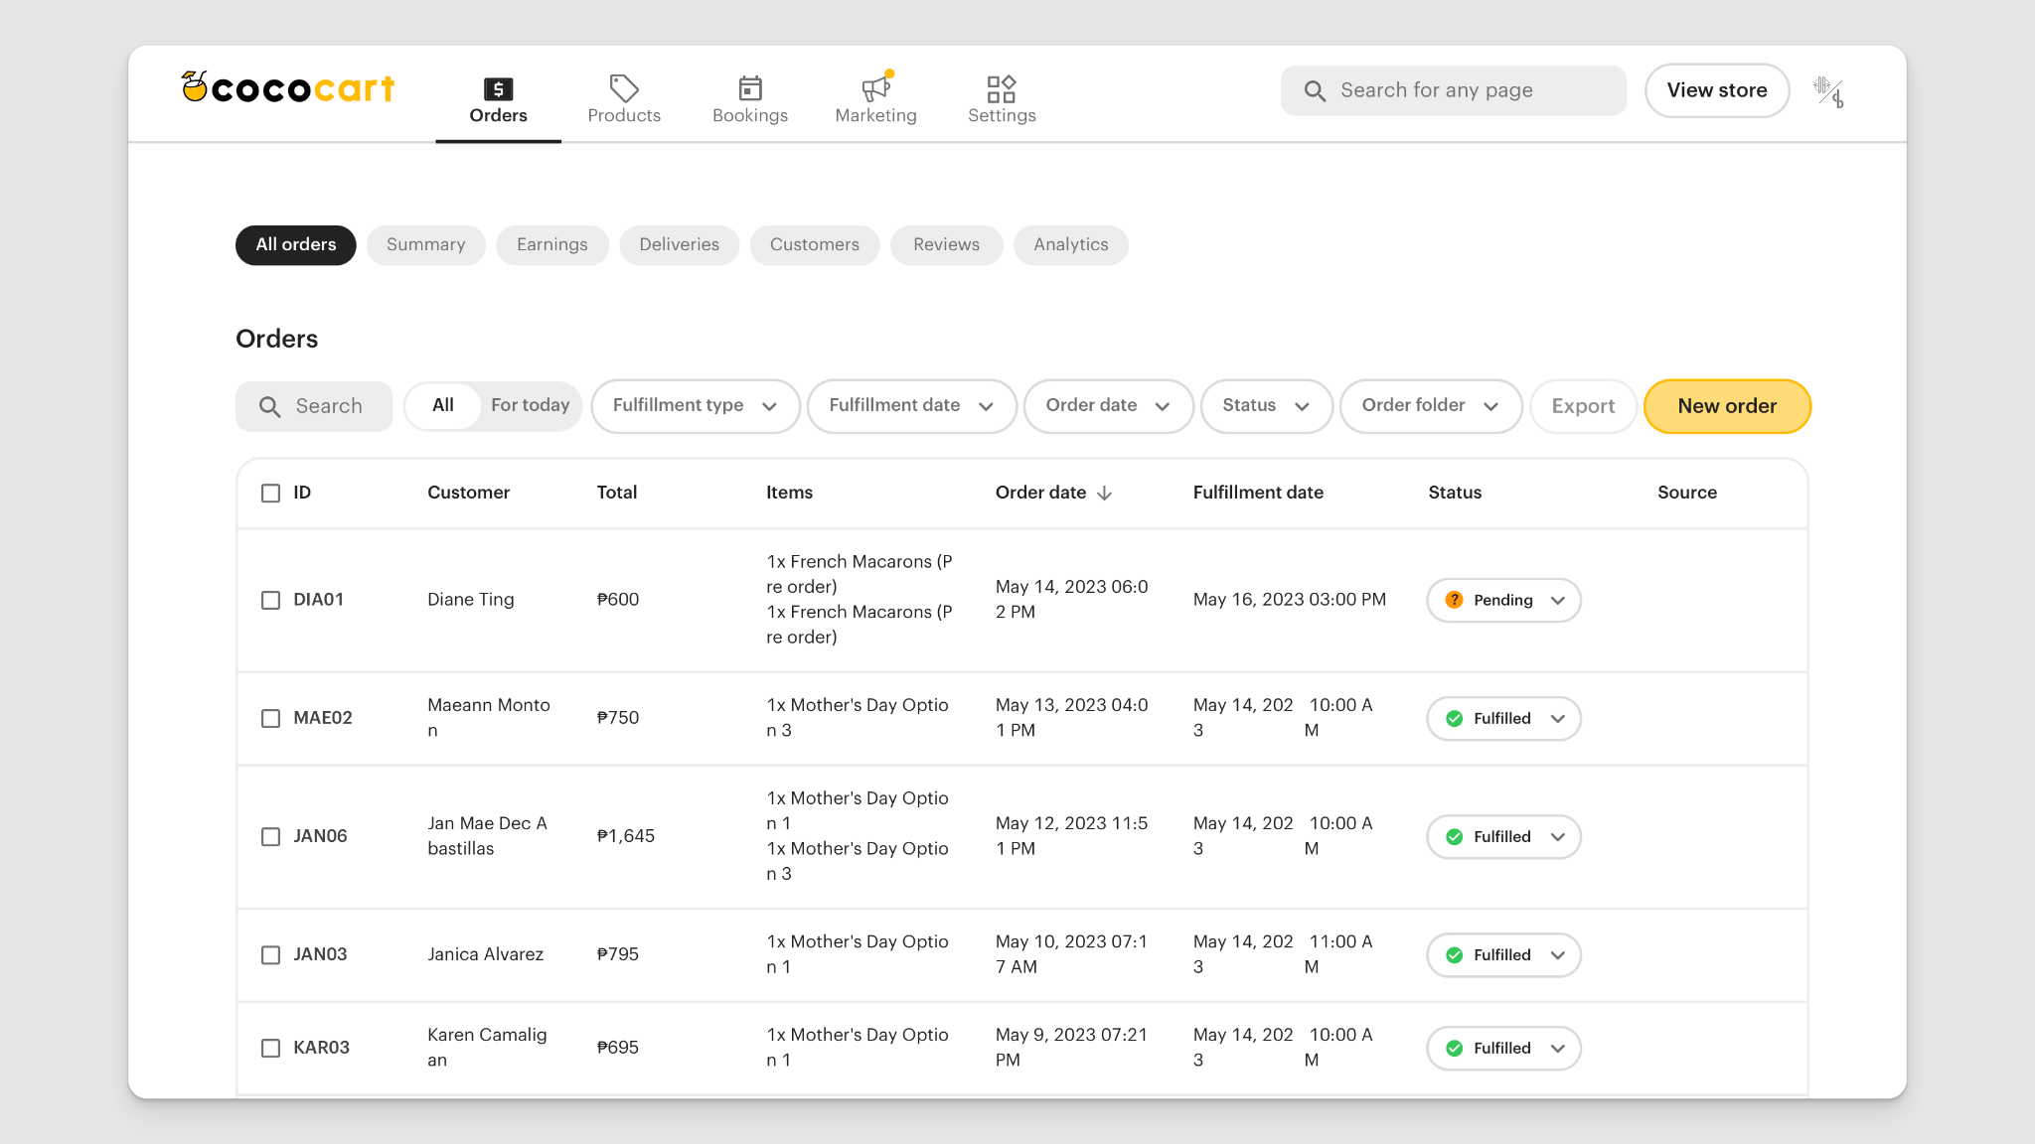Viewport: 2035px width, 1144px height.
Task: Check the checkbox next to order JAN06
Action: [270, 836]
